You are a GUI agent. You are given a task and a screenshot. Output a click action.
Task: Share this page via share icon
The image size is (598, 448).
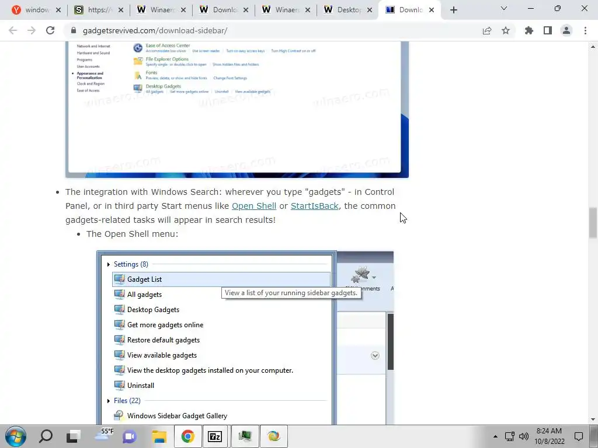pos(487,30)
